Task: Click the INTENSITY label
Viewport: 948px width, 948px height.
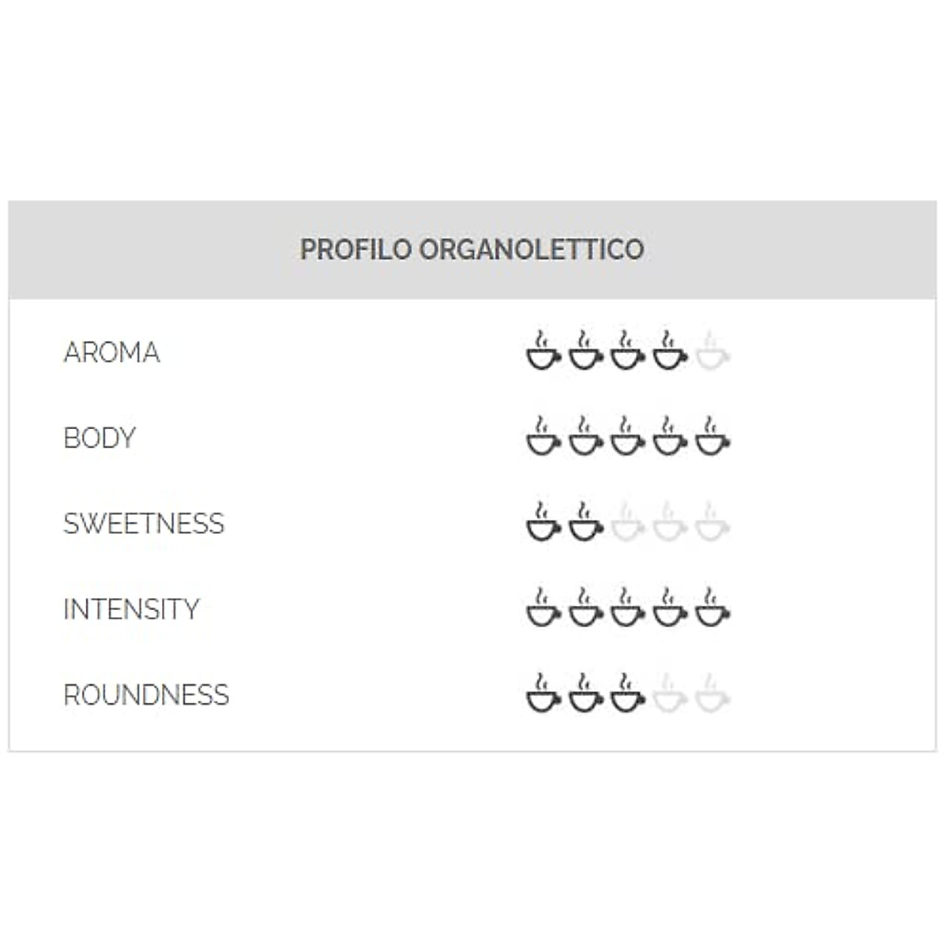Action: click(131, 609)
